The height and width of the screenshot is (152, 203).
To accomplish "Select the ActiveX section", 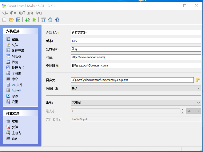I will pos(14,90).
